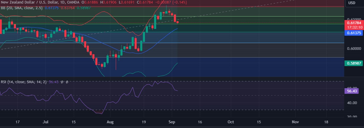Select the RSI (14, close, SMA, 14, 2) legend
This screenshot has height=128, width=364.
[23, 82]
